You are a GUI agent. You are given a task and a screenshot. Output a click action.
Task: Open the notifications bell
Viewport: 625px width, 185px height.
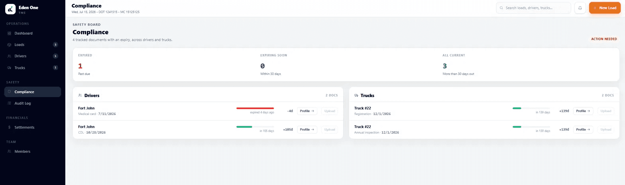click(580, 8)
